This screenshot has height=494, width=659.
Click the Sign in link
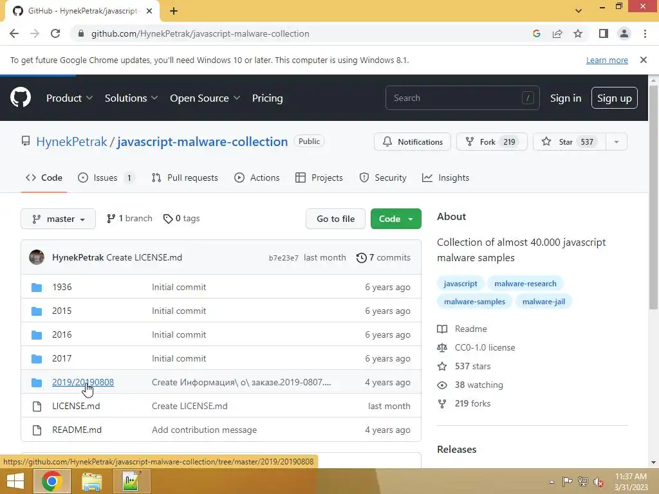click(565, 98)
